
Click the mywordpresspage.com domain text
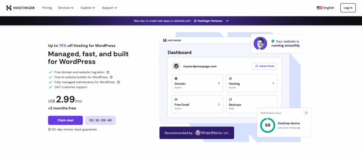[200, 66]
